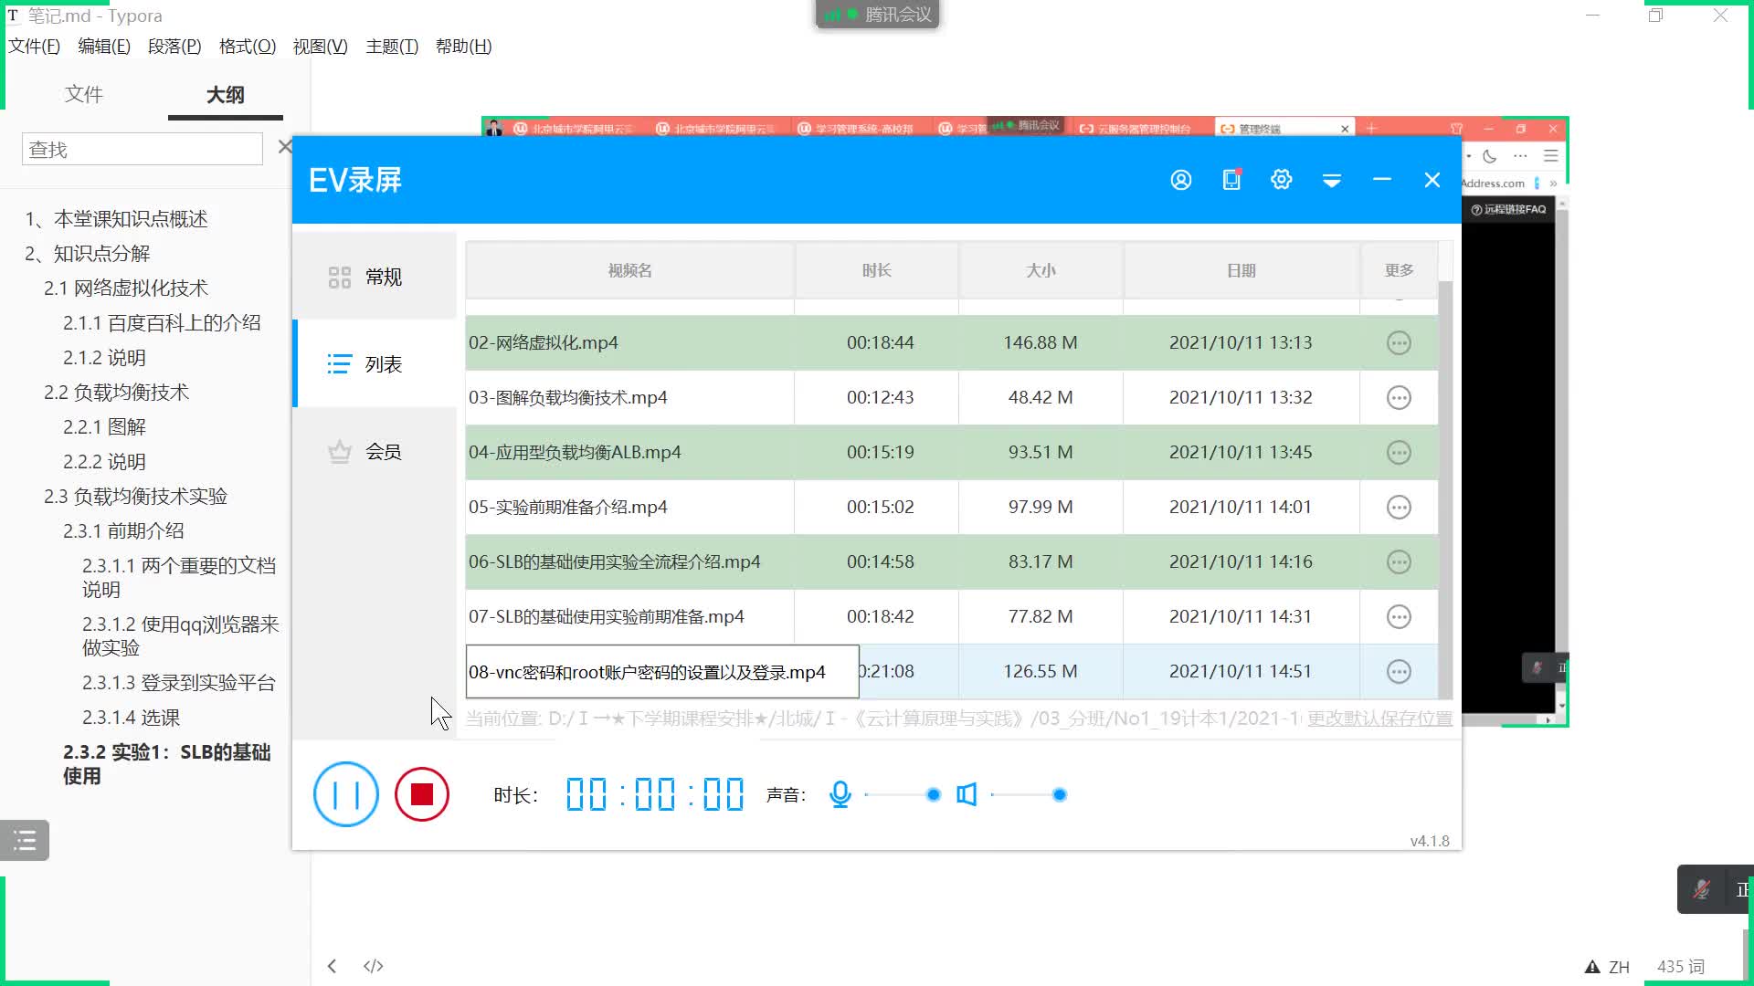
Task: Toggle the Typora sidebar list button
Action: pos(25,840)
